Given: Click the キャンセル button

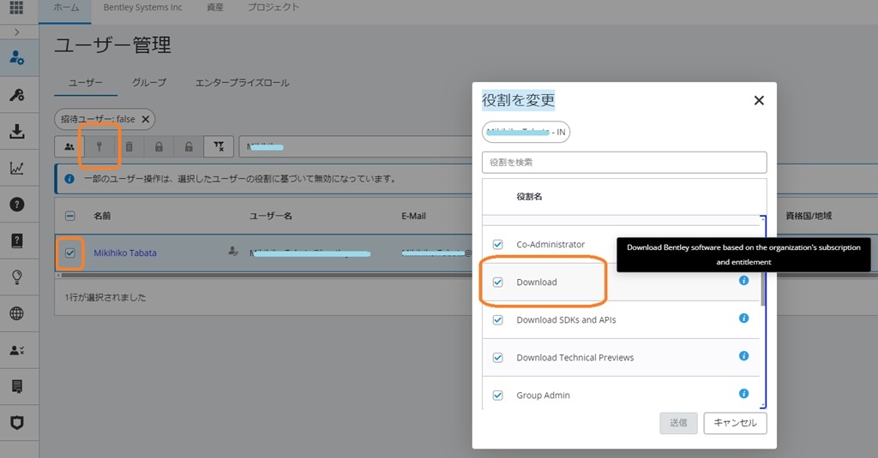Looking at the screenshot, I should (x=735, y=423).
